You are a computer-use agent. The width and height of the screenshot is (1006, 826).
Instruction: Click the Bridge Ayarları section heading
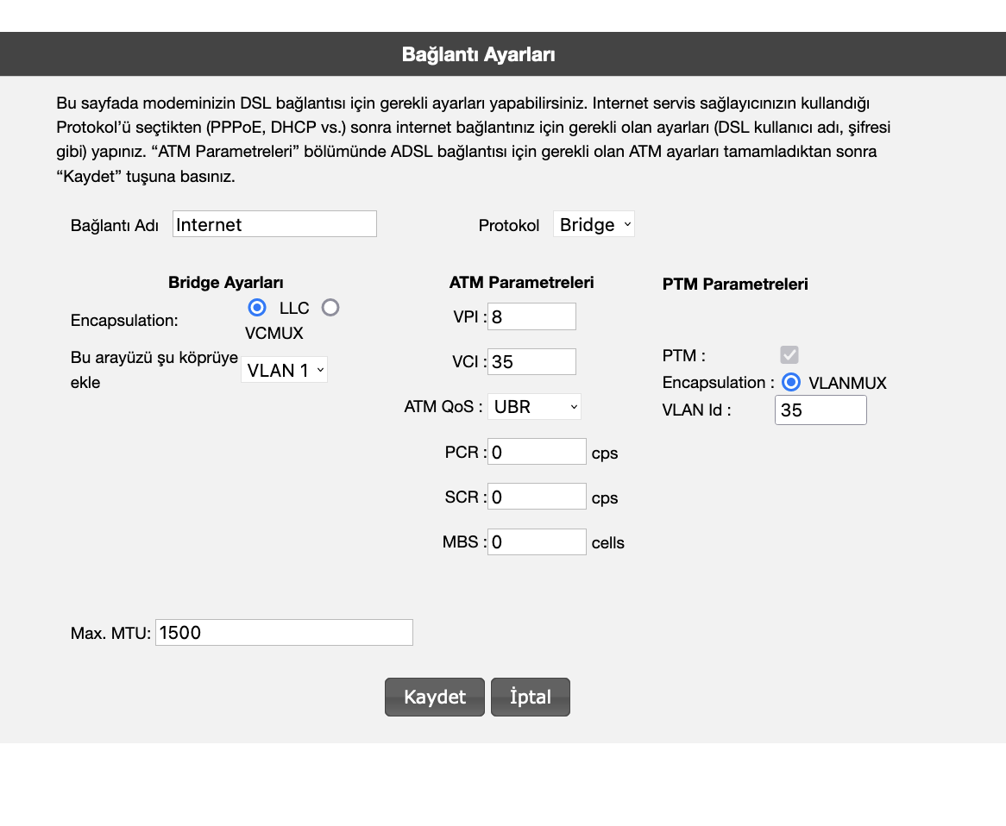(x=226, y=283)
